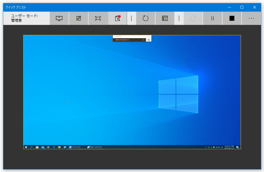Close the small remote Quick Assist window
This screenshot has width=264, height=172.
pos(149,36)
